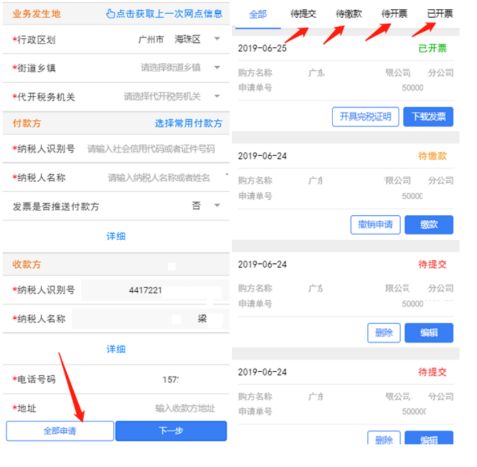Expand the 街道乡镇 dropdown

[217, 68]
